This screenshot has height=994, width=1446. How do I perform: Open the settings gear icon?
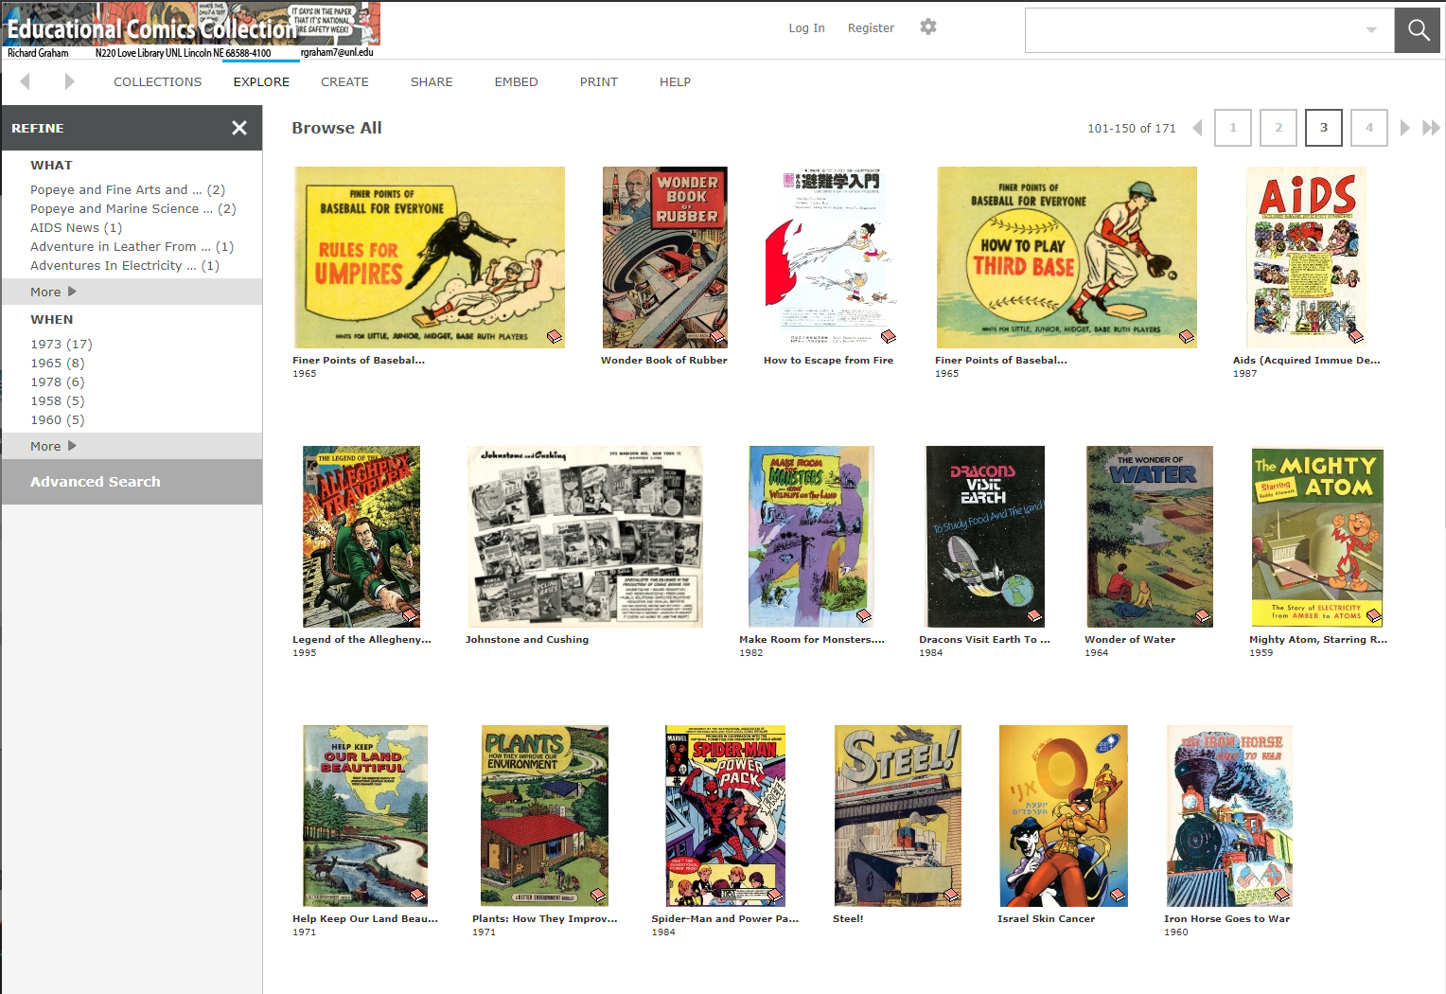pos(927,27)
